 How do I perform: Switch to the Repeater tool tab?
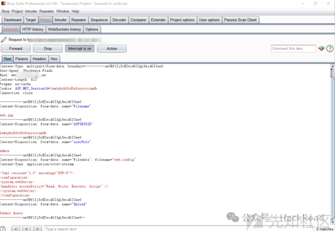click(x=78, y=20)
